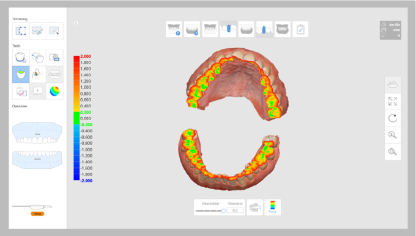The width and height of the screenshot is (416, 236).
Task: Open the undercut analysis tool
Action: [x=37, y=74]
